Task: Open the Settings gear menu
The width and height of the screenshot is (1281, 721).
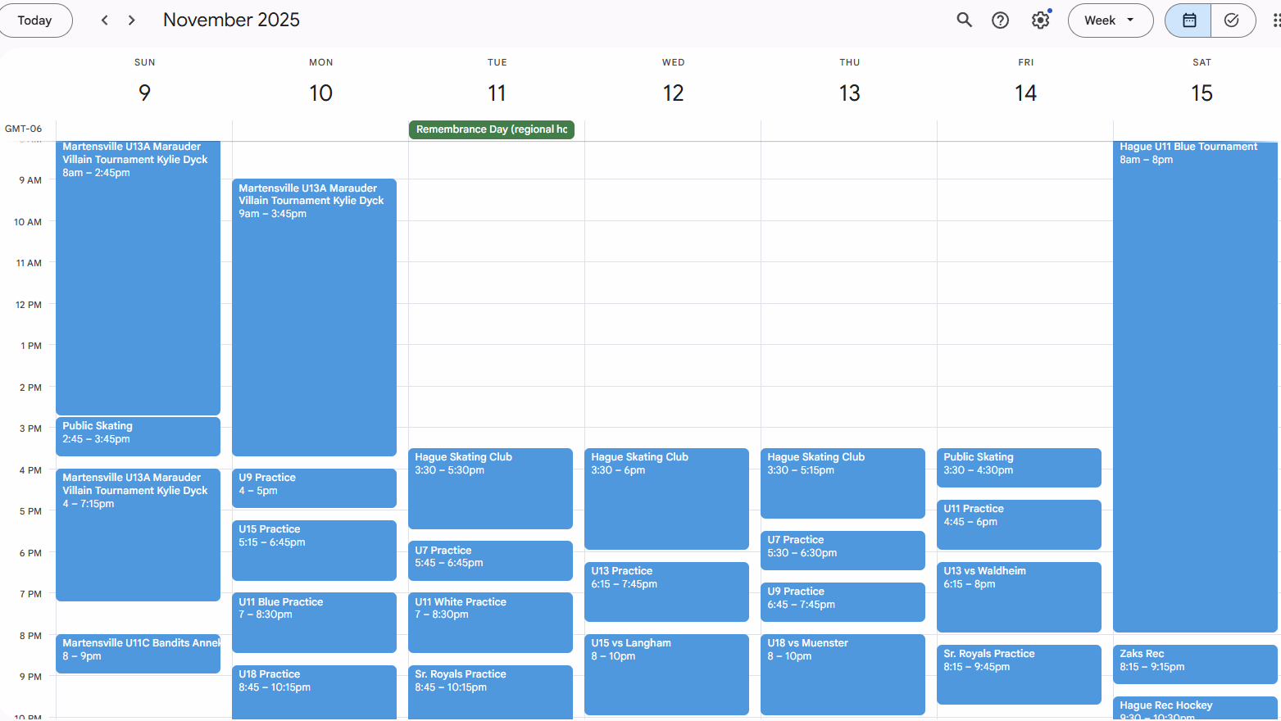Action: point(1040,20)
